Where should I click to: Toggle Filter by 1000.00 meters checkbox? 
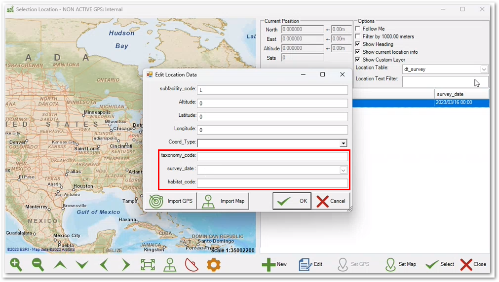point(358,36)
